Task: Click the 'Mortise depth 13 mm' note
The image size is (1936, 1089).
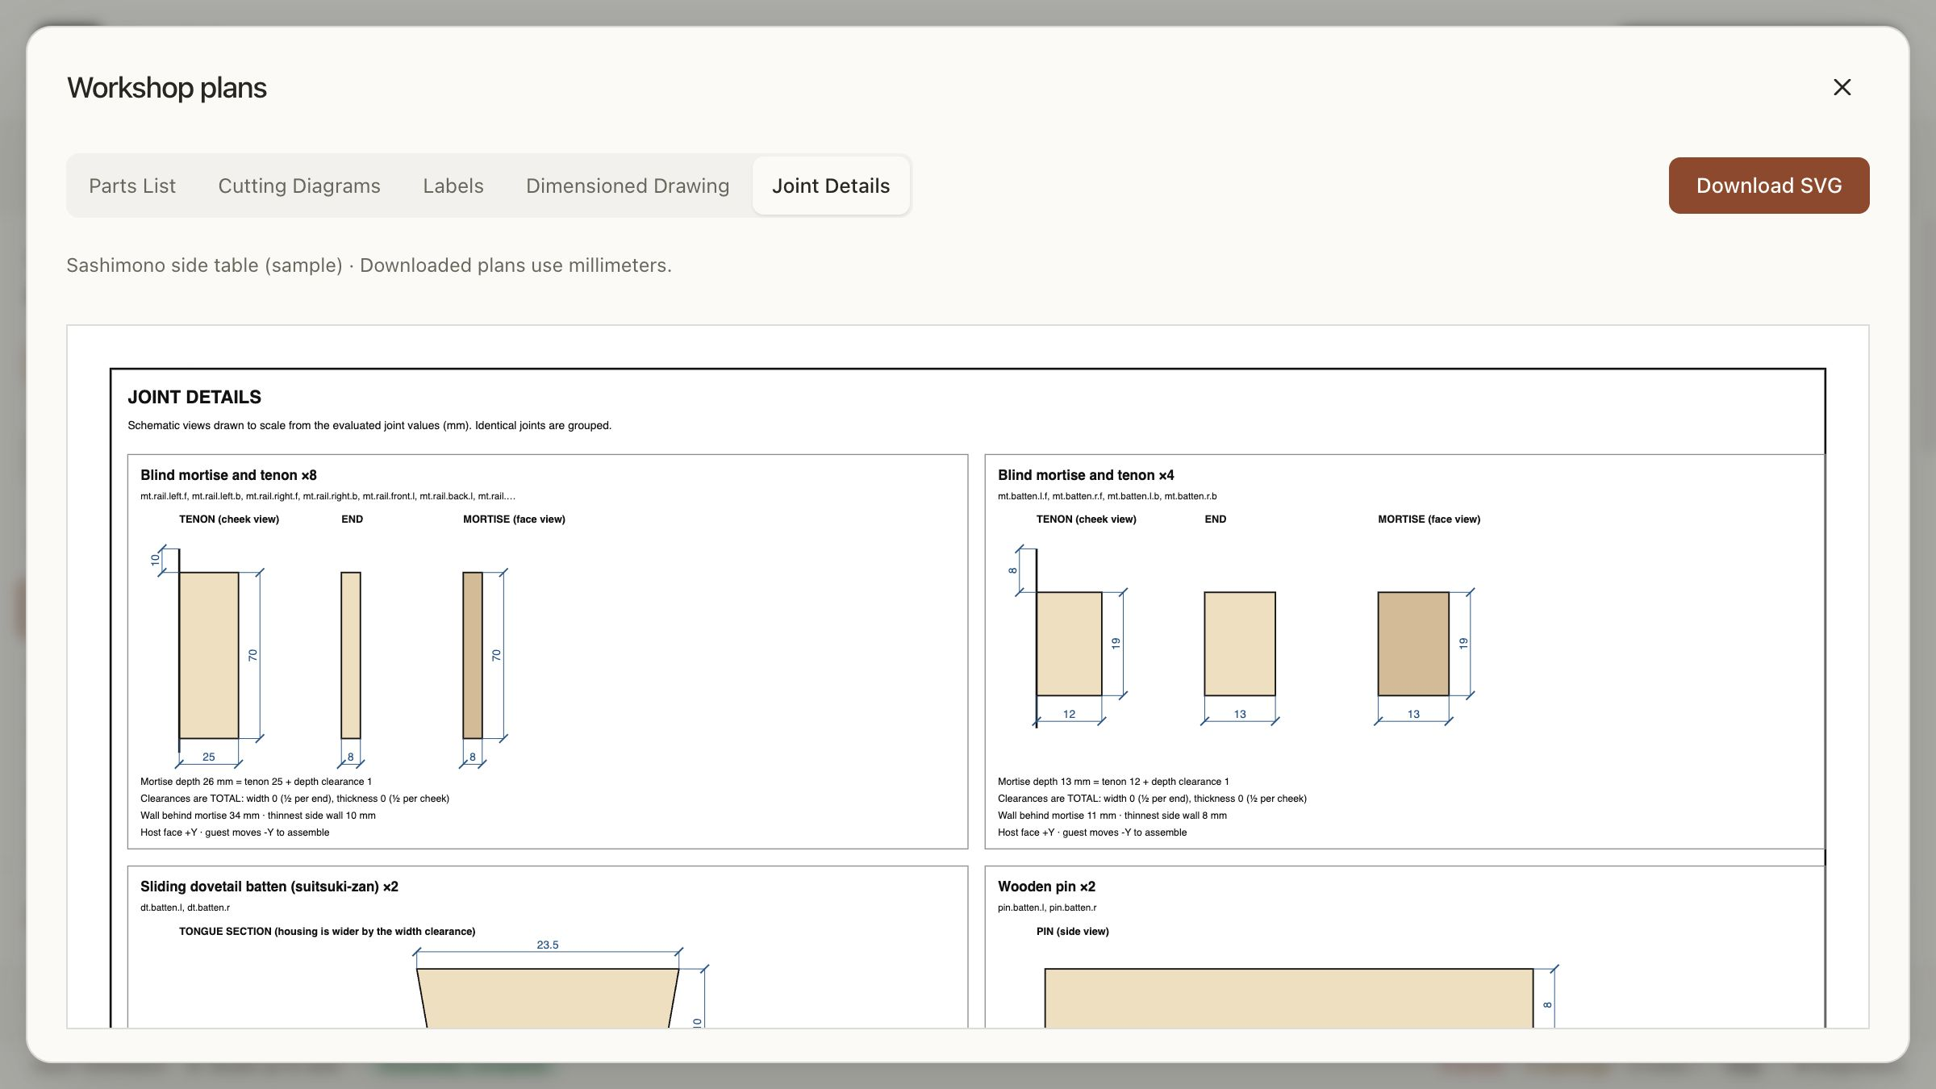Action: (x=1113, y=782)
